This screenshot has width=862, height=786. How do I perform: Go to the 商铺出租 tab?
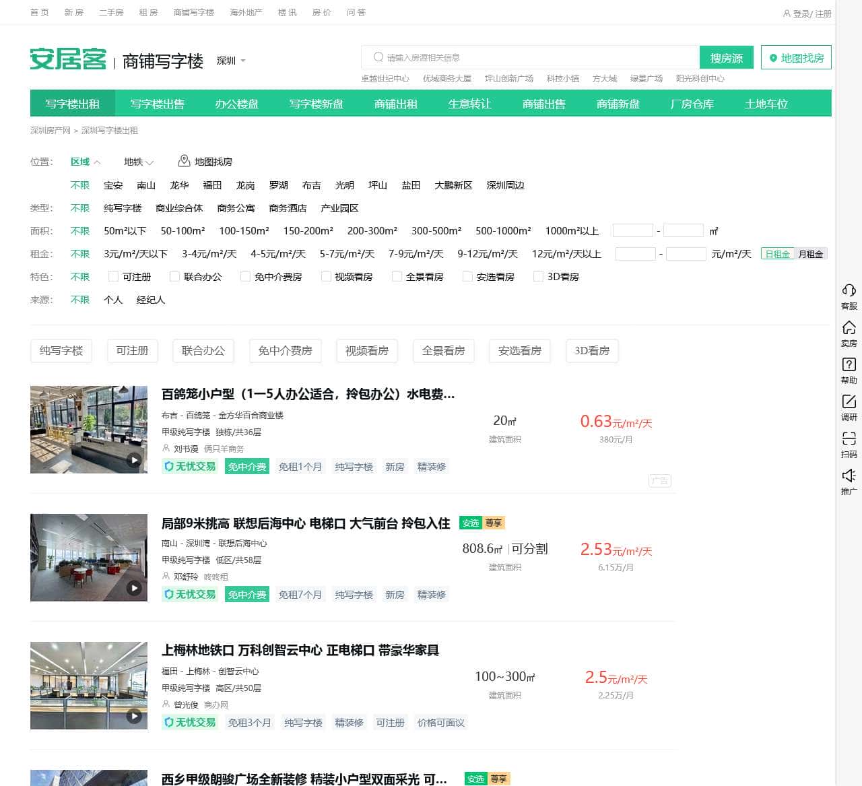[396, 104]
